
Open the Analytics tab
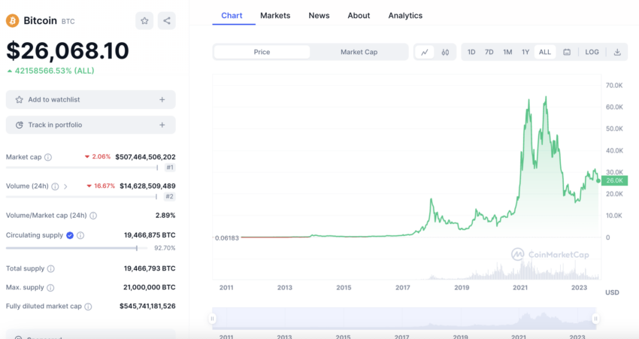click(405, 16)
